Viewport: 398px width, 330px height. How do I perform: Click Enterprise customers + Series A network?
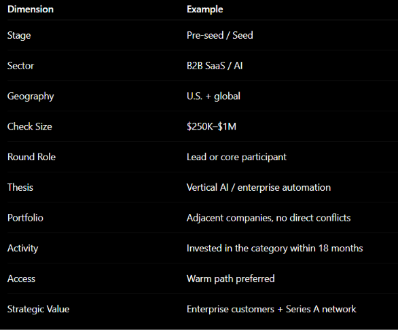tap(272, 309)
